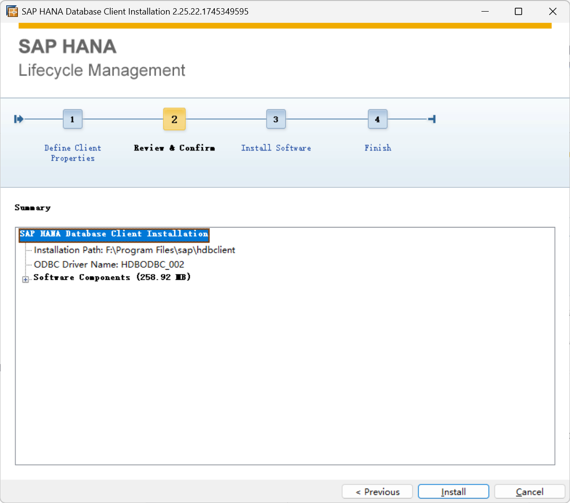570x503 pixels.
Task: Click the Summary heading
Action: coord(33,208)
